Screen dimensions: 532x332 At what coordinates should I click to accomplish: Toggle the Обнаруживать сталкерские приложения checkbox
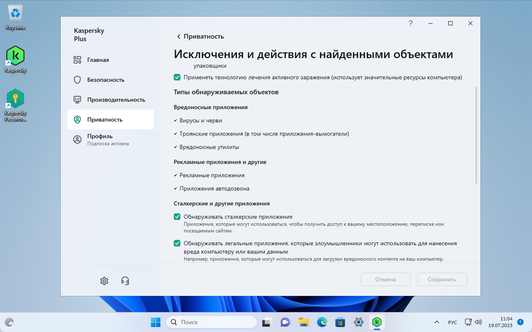(x=177, y=217)
